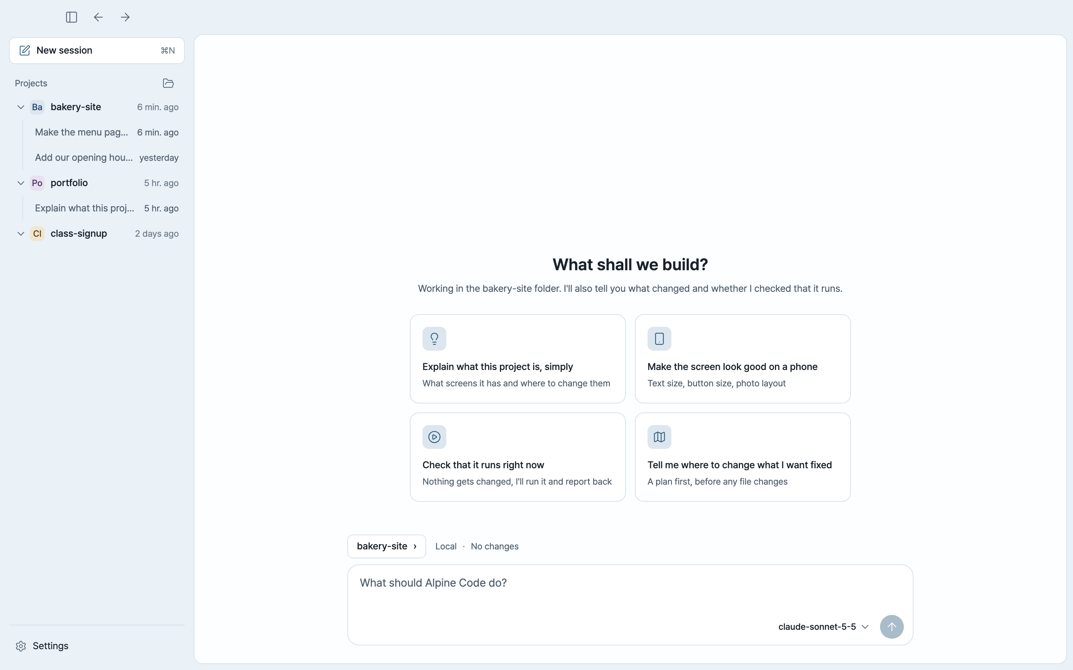
Task: Toggle the sidebar panel icon
Action: click(x=72, y=17)
